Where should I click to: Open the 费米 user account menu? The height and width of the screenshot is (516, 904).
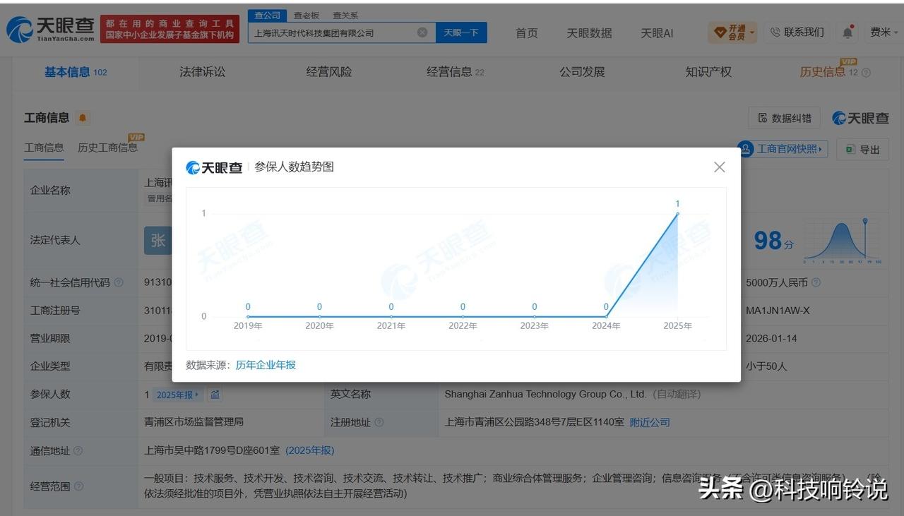[x=884, y=32]
